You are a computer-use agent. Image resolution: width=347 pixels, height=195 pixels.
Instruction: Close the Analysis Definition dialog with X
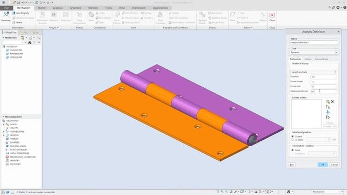pyautogui.click(x=338, y=31)
